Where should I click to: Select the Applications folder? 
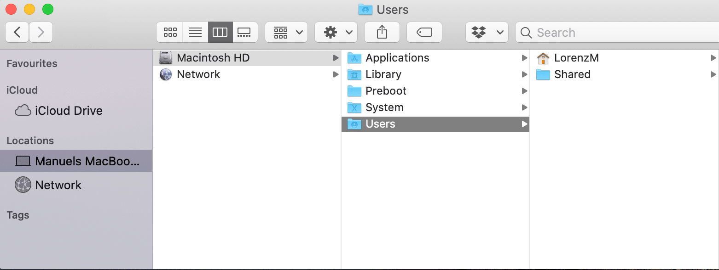pos(397,57)
